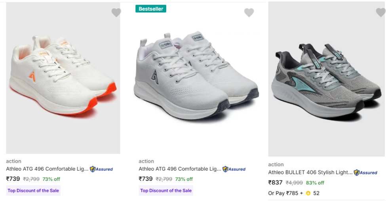
Task: Open first Athleo ATG 496 Comfortable title
Action: (x=47, y=169)
